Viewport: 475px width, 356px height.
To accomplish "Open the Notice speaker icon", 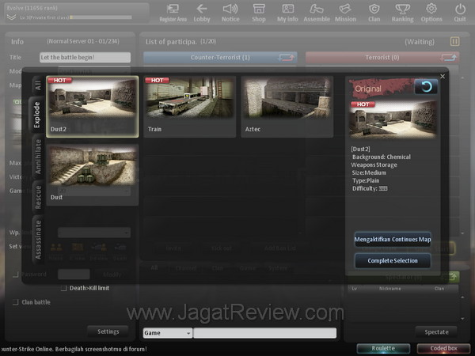I will coord(230,13).
